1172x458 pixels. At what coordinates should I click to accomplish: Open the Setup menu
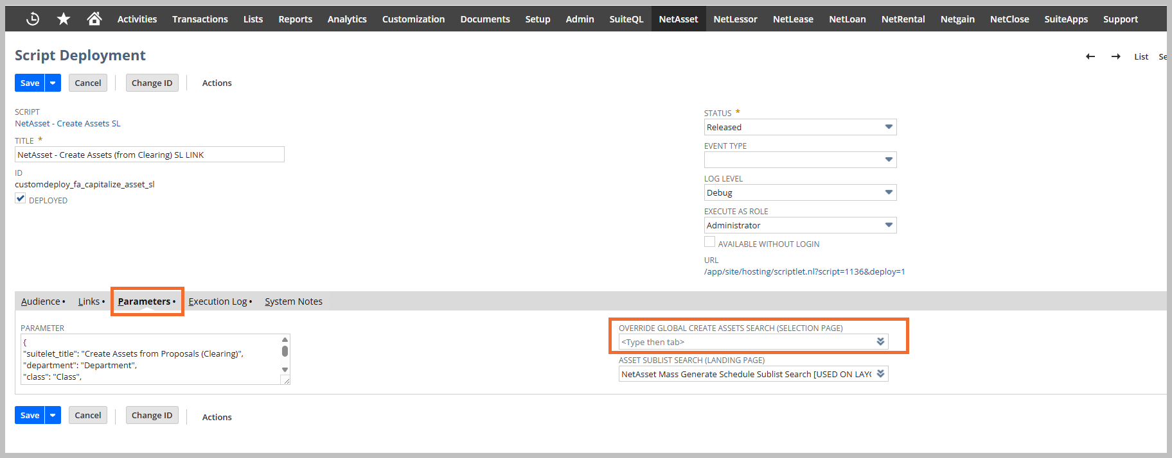(538, 19)
